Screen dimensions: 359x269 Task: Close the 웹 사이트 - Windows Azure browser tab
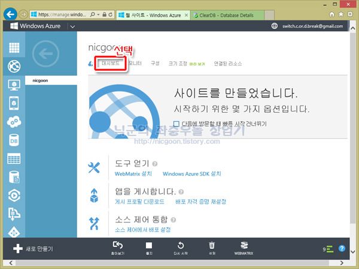pyautogui.click(x=186, y=16)
